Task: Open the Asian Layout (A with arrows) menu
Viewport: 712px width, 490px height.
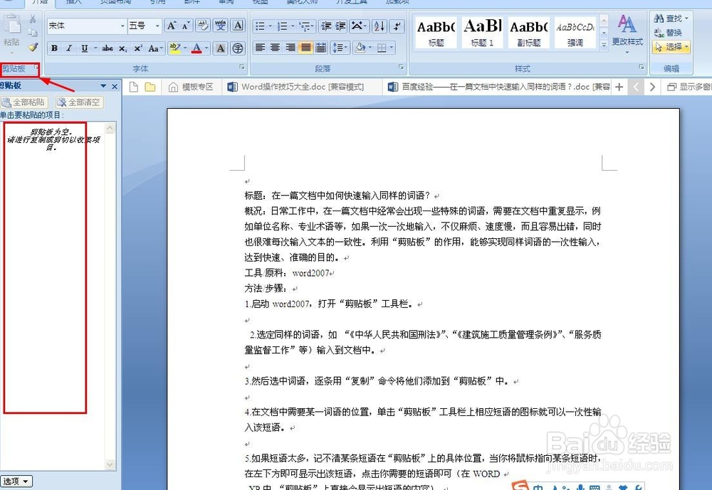Action: pyautogui.click(x=358, y=26)
